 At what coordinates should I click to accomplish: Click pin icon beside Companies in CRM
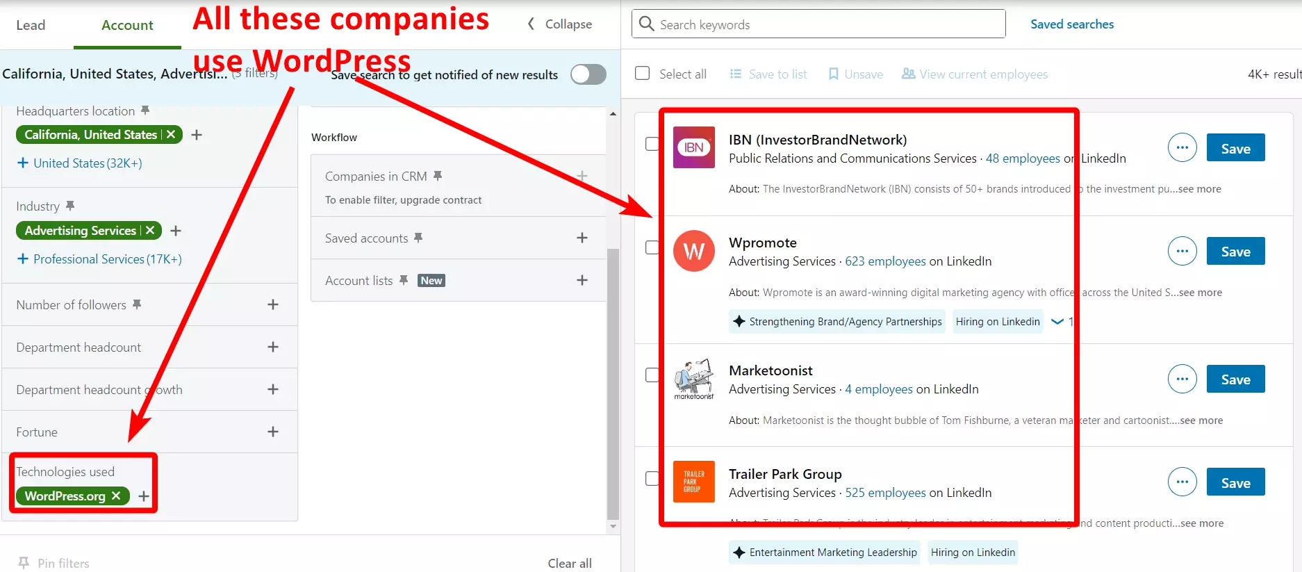pos(438,176)
